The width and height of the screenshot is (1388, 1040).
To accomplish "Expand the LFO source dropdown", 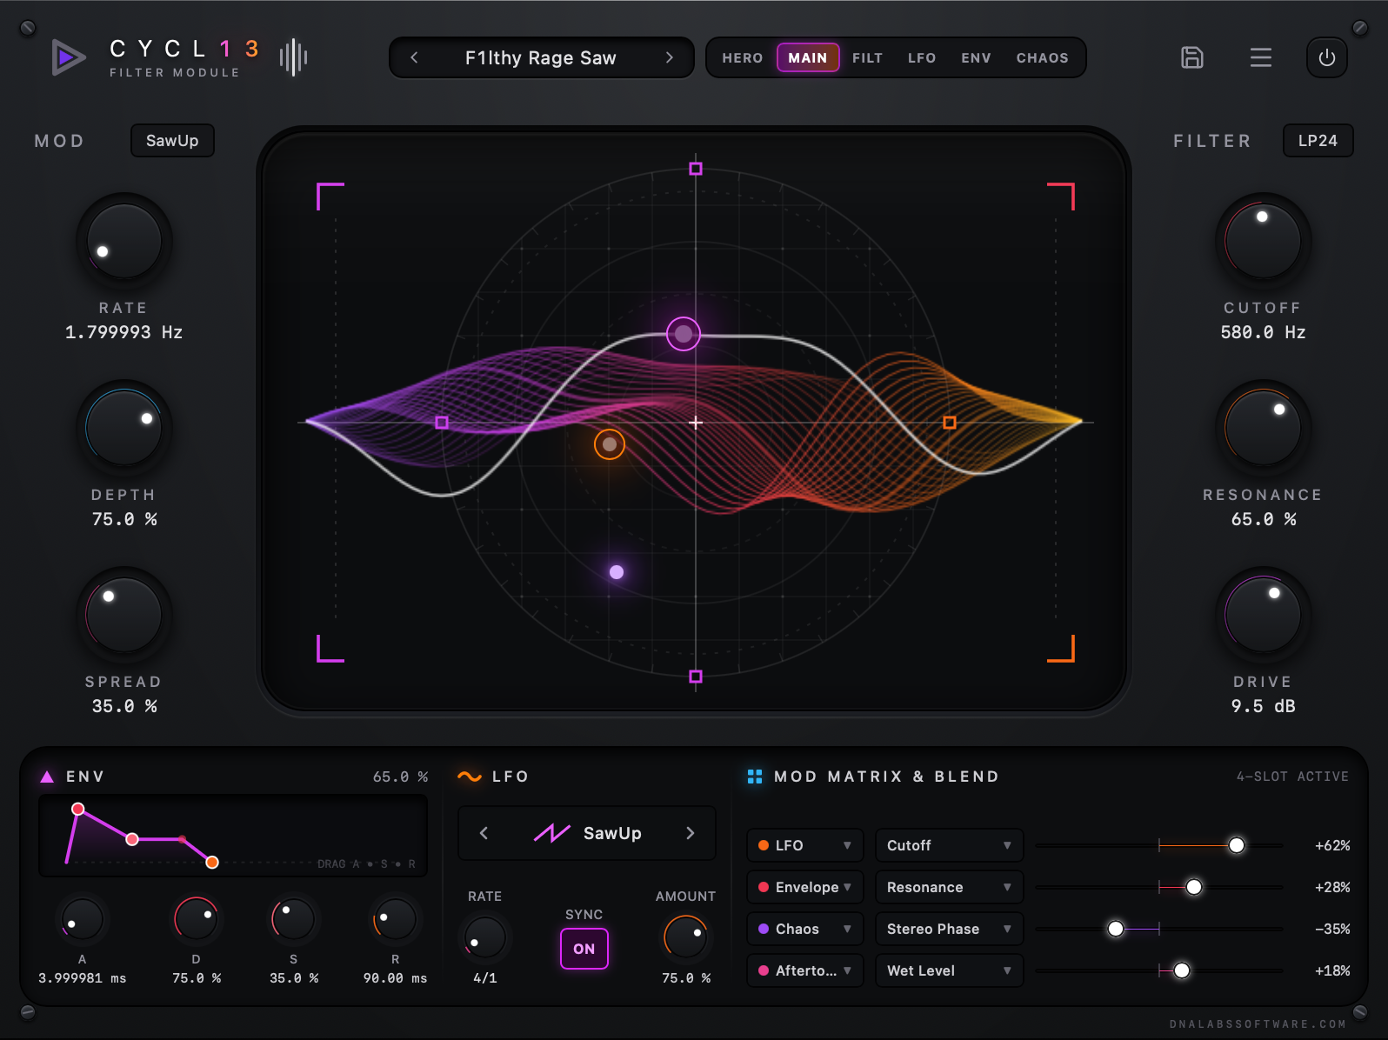I will point(805,845).
